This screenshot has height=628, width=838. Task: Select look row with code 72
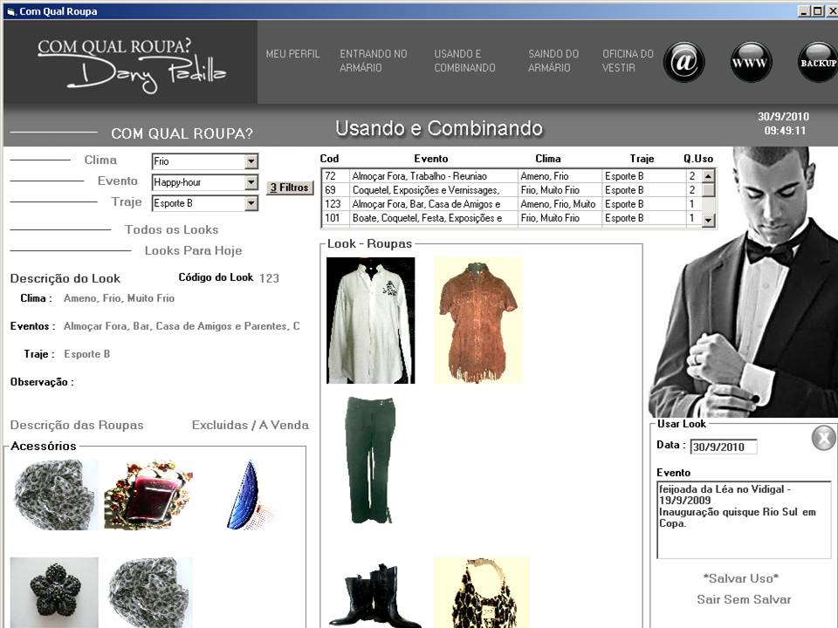(x=512, y=176)
